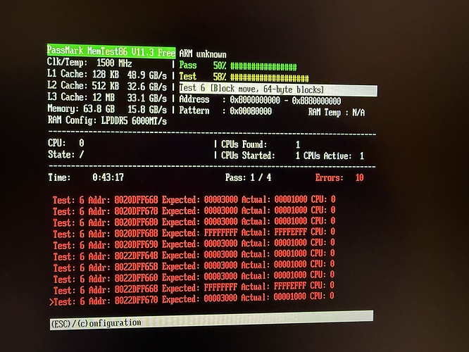Select error row with Addr 8022DFF648
This screenshot has height=352, width=469.
point(194,255)
